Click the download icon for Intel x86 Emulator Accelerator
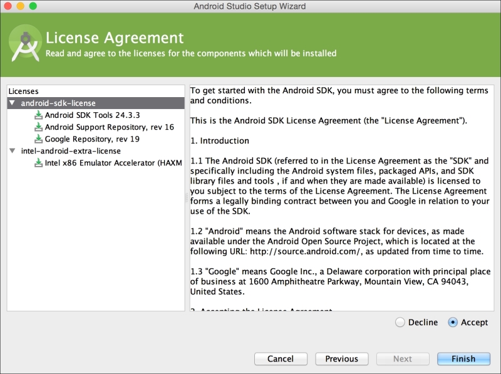 click(39, 162)
